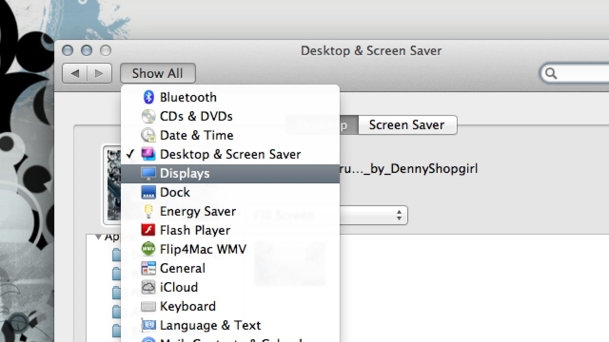
Task: Open Displays from the dropdown menu
Action: 230,174
